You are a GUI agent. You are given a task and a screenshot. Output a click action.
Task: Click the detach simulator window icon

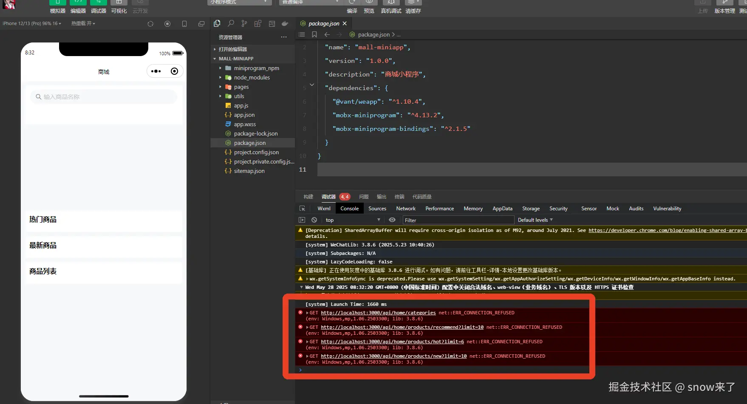201,24
